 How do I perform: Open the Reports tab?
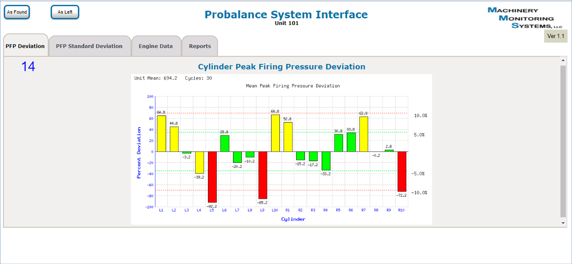pyautogui.click(x=200, y=46)
